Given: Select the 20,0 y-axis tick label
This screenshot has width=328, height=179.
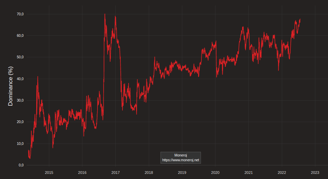Looking at the screenshot, I should tap(20, 122).
